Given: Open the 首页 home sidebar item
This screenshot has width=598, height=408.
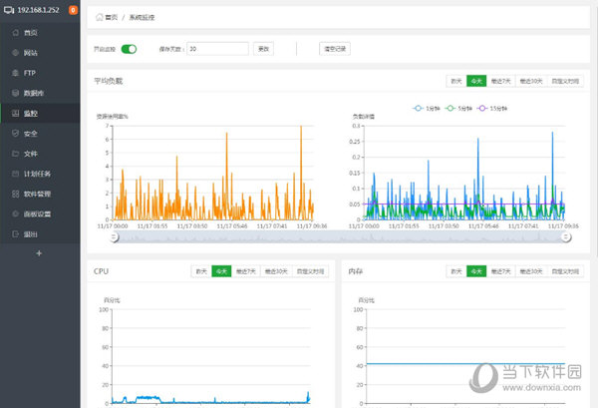Looking at the screenshot, I should [x=40, y=33].
